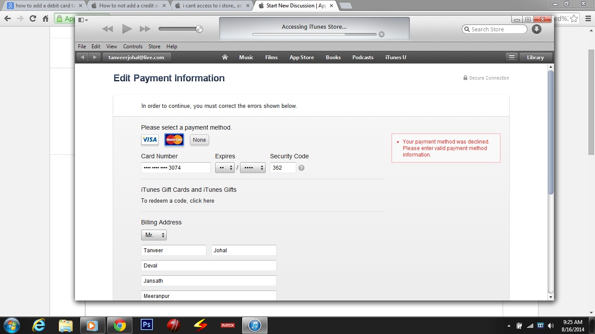Click the last name field Johal
The height and width of the screenshot is (334, 595).
(244, 250)
